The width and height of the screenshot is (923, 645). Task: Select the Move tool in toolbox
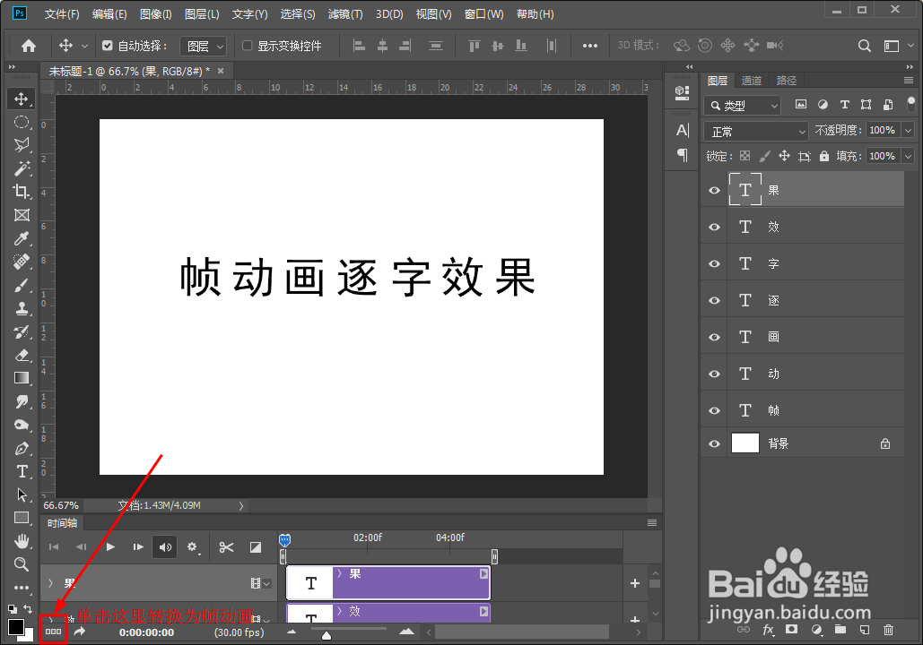pos(22,99)
